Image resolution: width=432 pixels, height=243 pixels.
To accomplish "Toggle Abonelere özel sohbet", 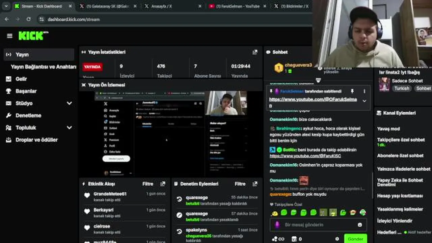I will [x=400, y=156].
